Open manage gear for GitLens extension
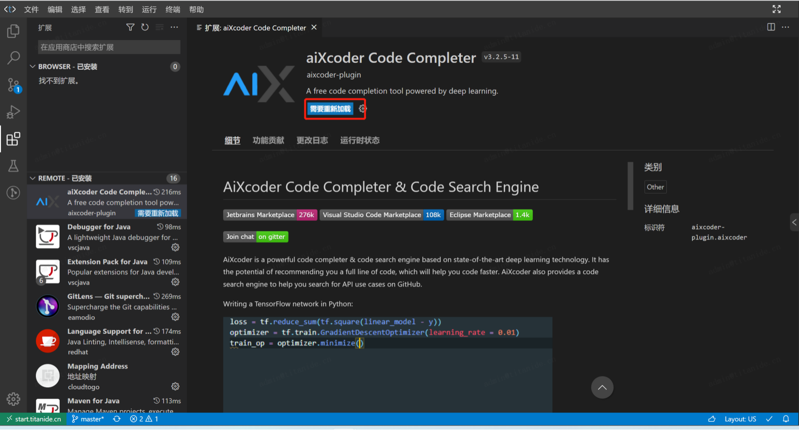 pos(175,317)
